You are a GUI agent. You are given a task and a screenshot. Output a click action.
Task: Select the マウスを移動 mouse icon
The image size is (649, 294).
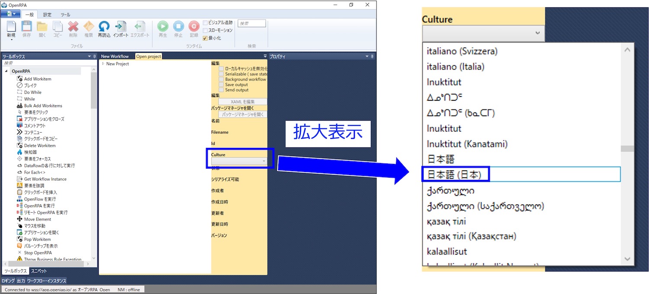click(x=19, y=226)
